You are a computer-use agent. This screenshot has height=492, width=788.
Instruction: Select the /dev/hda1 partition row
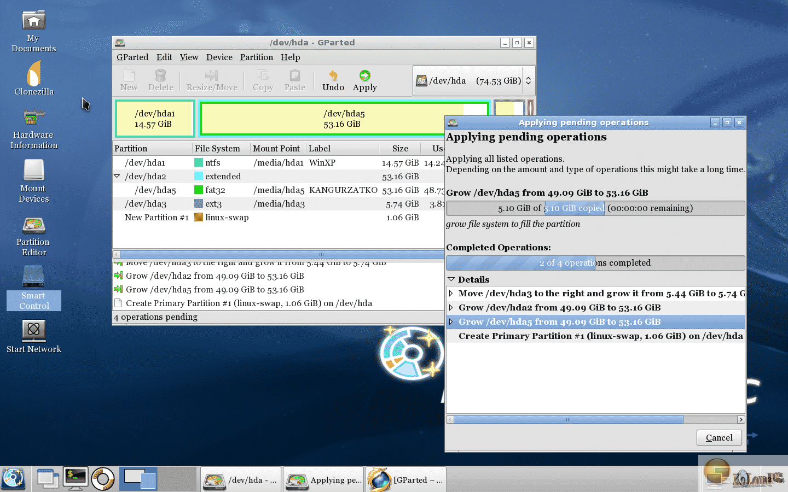coord(279,162)
